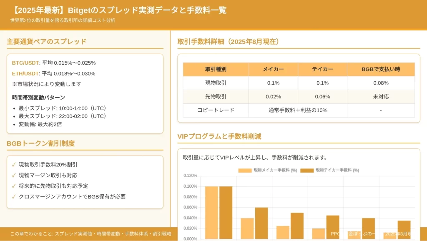Click the 0.020% y-axis label

point(190,228)
